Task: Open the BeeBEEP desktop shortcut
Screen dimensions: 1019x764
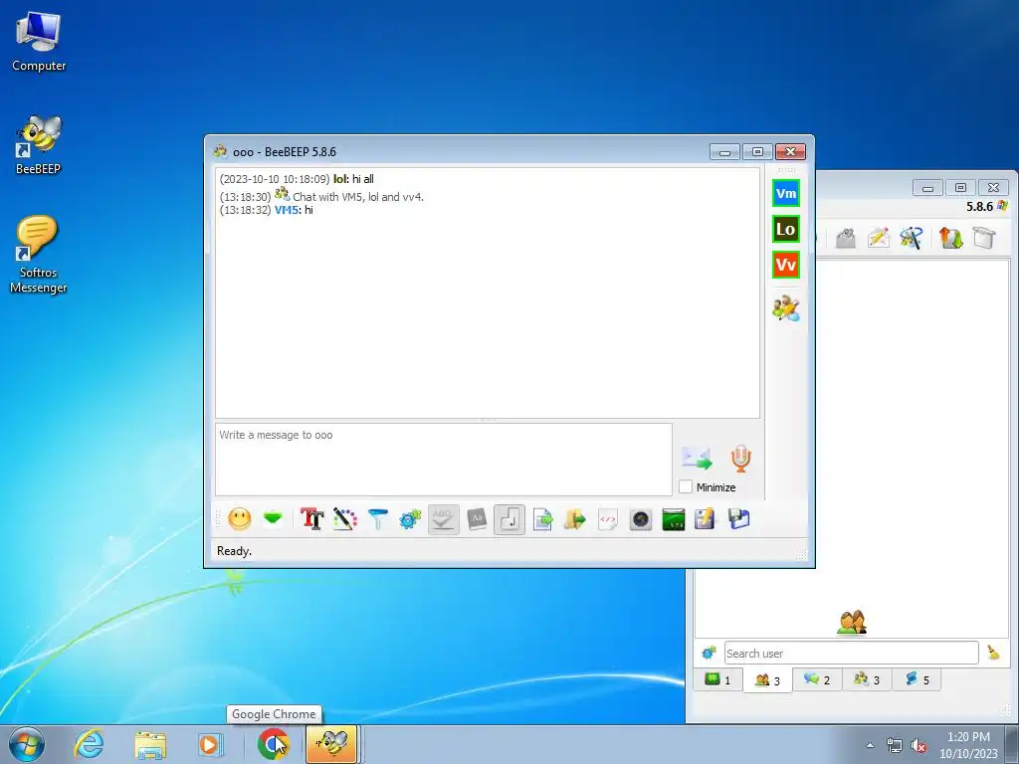Action: pos(38,145)
